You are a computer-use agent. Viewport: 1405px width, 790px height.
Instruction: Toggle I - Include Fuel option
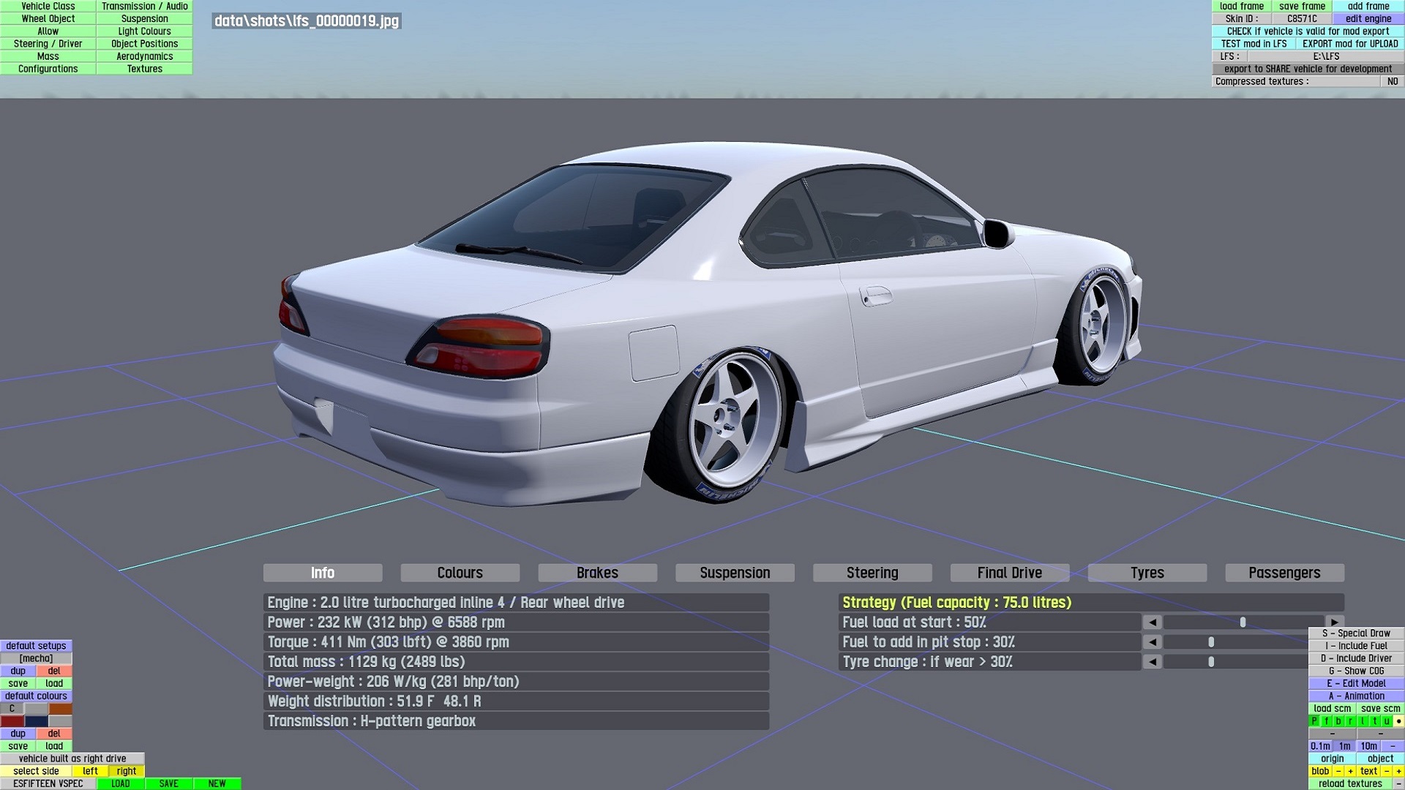tap(1356, 646)
